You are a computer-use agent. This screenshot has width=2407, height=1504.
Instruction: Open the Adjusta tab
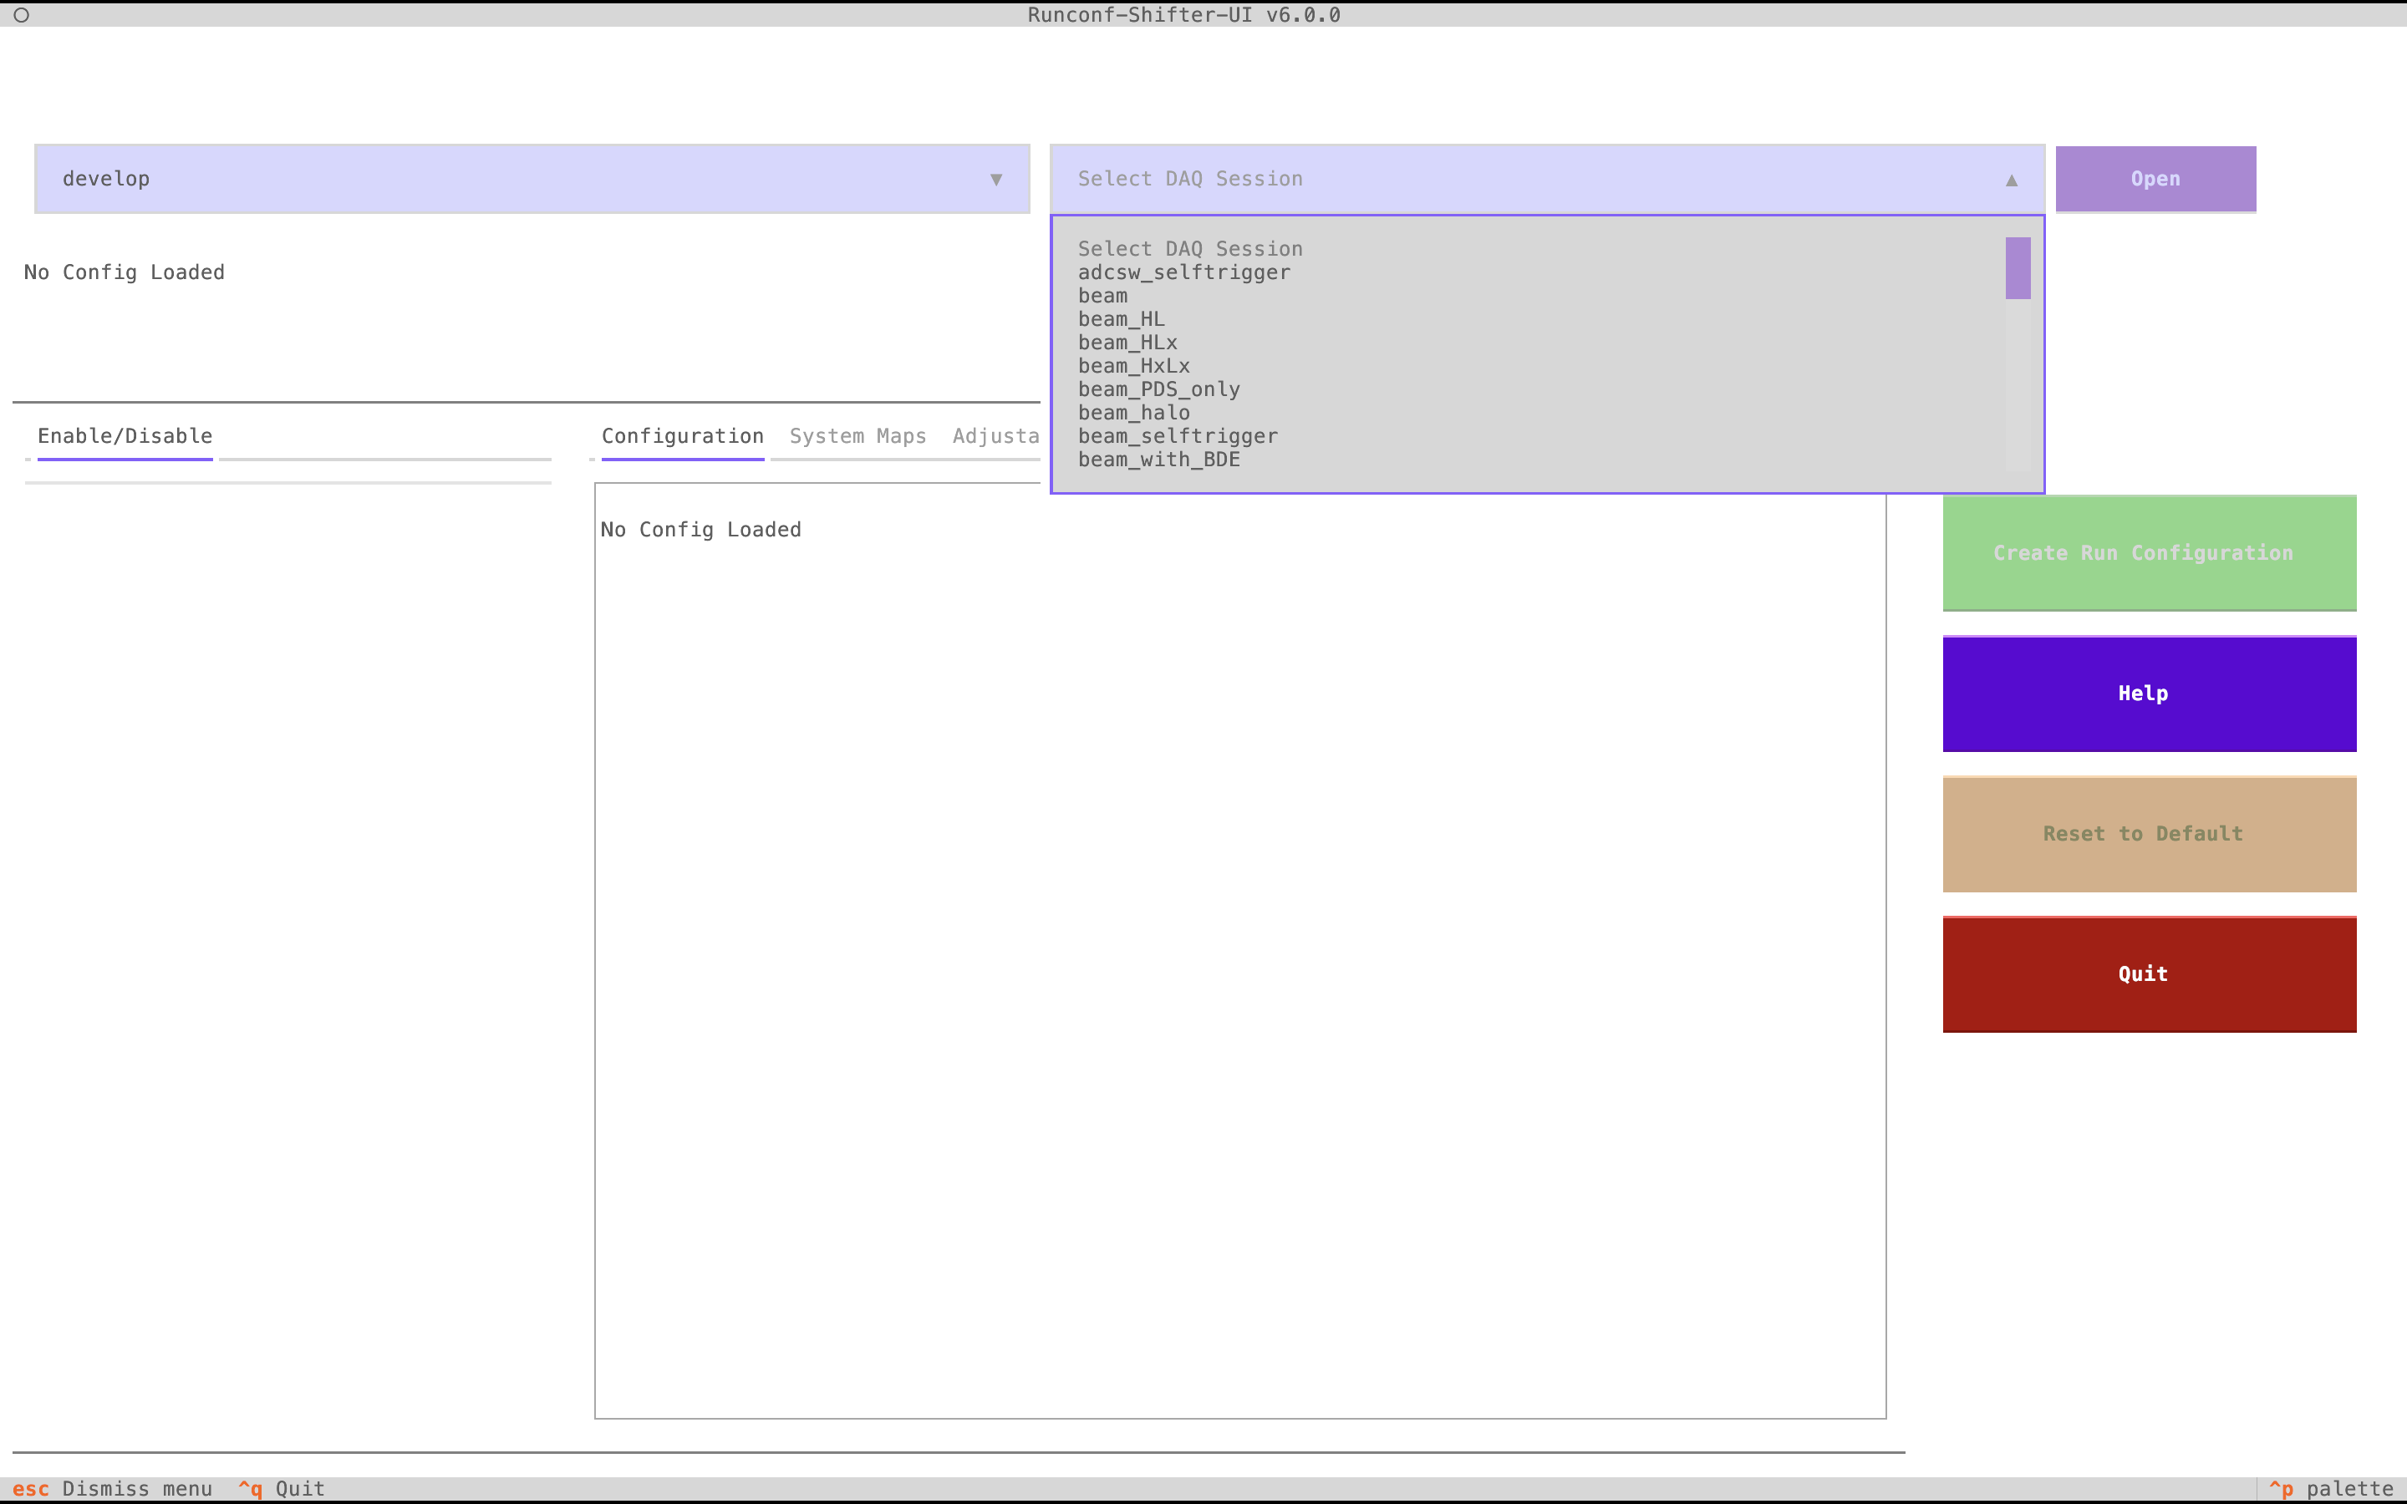[x=995, y=435]
